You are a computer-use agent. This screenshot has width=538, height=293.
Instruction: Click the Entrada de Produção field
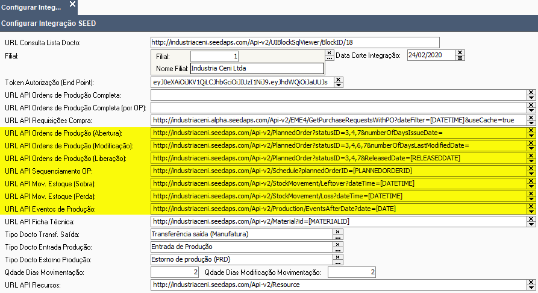pos(242,247)
